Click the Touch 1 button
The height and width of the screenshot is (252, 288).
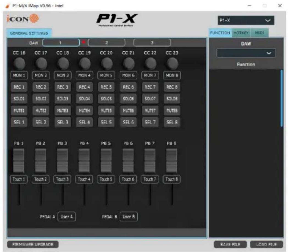tap(19, 179)
